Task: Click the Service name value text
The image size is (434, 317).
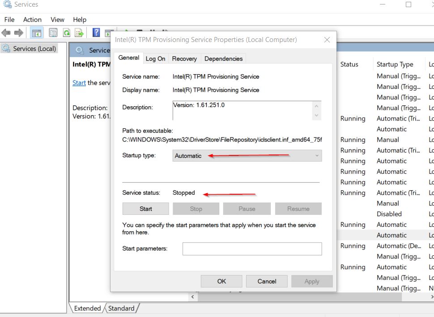Action: [216, 76]
